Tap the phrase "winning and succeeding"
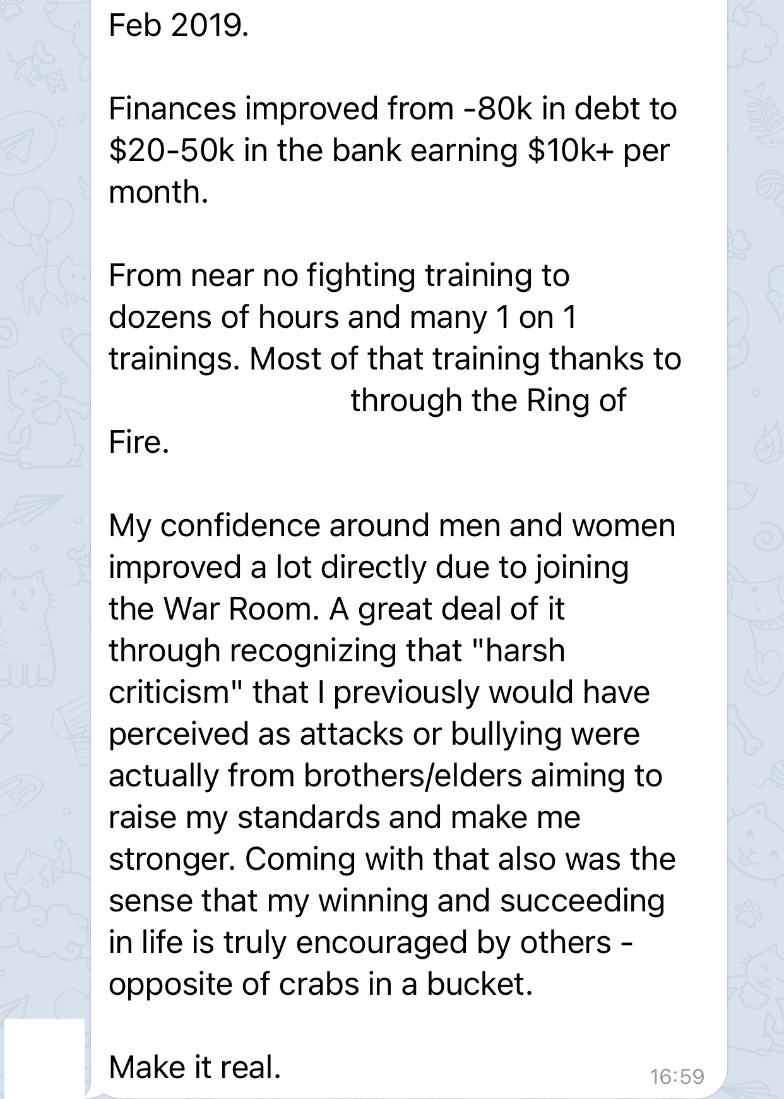The width and height of the screenshot is (784, 1099). click(x=491, y=901)
